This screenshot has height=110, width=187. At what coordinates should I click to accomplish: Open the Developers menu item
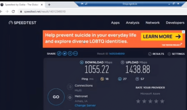coord(175,23)
